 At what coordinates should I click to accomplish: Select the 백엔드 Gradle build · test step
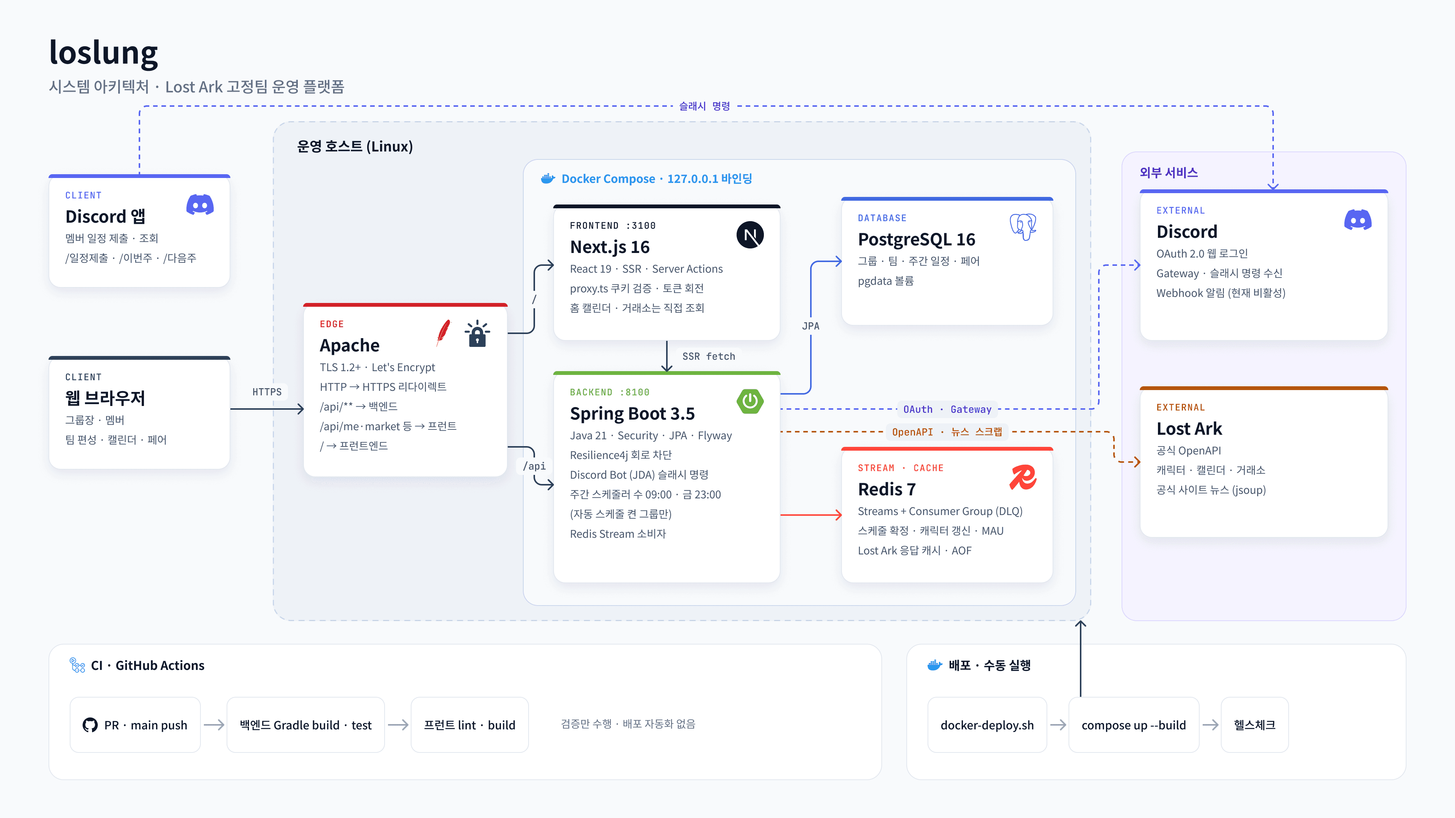point(305,725)
